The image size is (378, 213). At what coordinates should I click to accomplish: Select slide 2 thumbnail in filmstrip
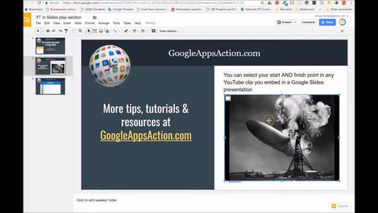click(x=50, y=66)
